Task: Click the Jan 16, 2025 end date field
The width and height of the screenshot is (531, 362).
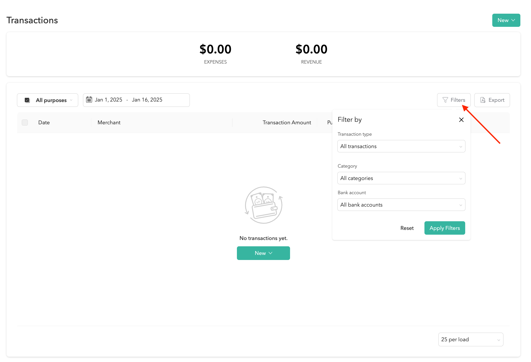Action: tap(147, 100)
